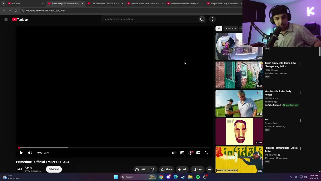This screenshot has height=181, width=321.
Task: Open Spotify from the taskbar
Action: point(198,177)
